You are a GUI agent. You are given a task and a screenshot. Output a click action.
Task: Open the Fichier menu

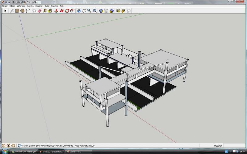coord(5,6)
